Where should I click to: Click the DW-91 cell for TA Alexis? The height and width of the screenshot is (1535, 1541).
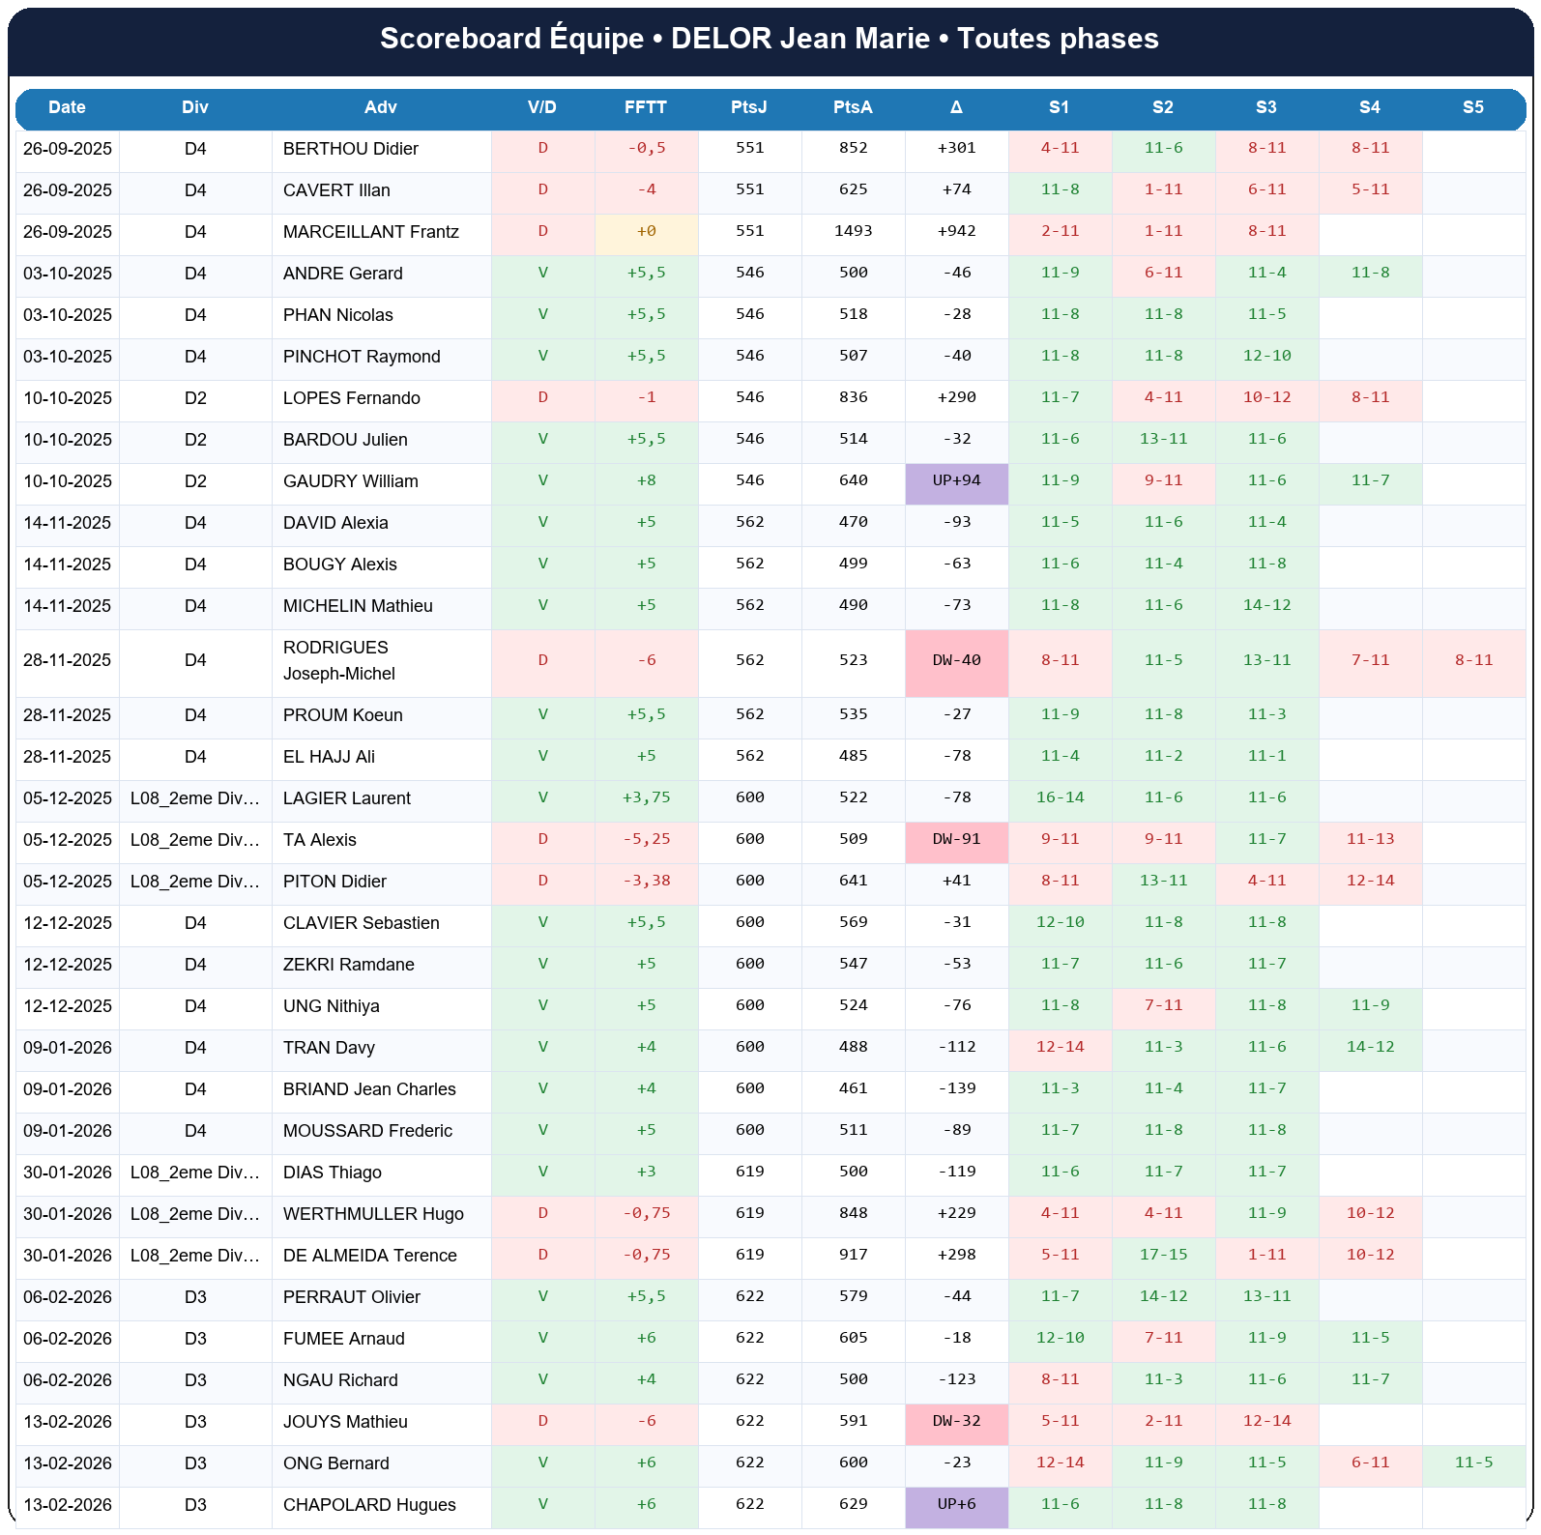(x=956, y=840)
